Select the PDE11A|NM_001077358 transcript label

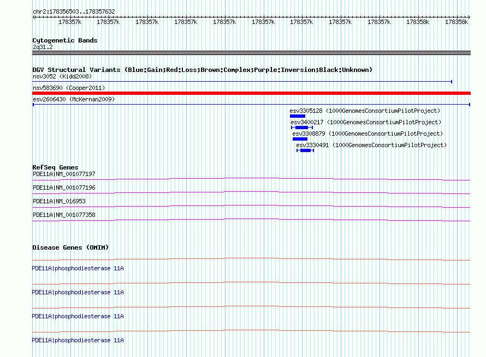[64, 215]
